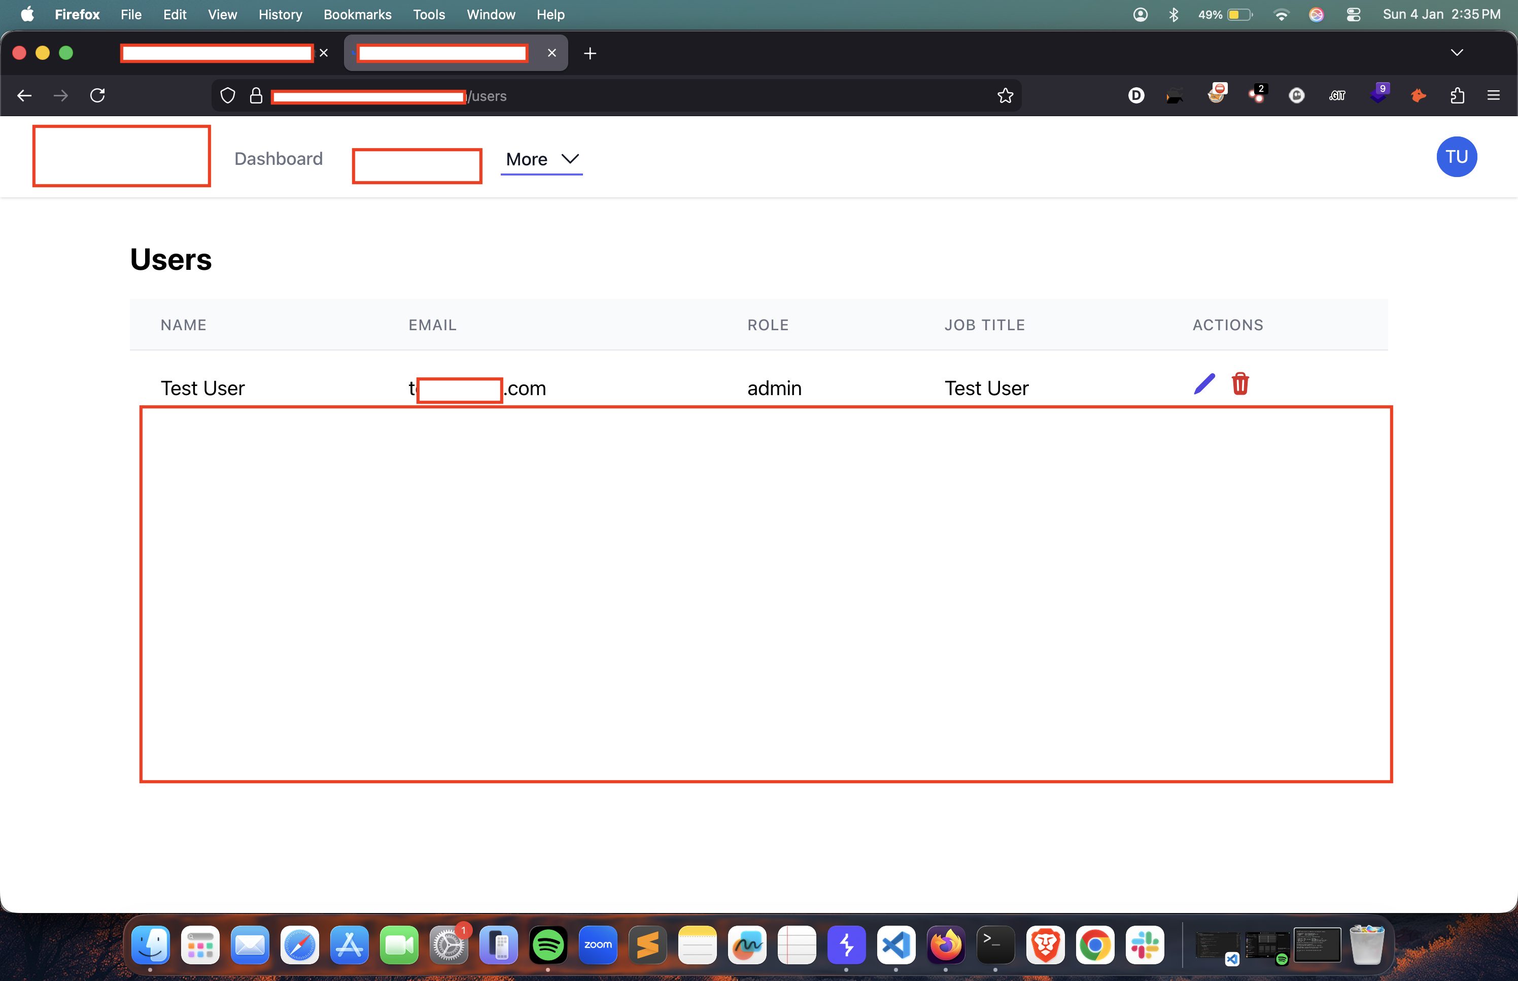The height and width of the screenshot is (981, 1518).
Task: Open the Help menu
Action: click(550, 14)
